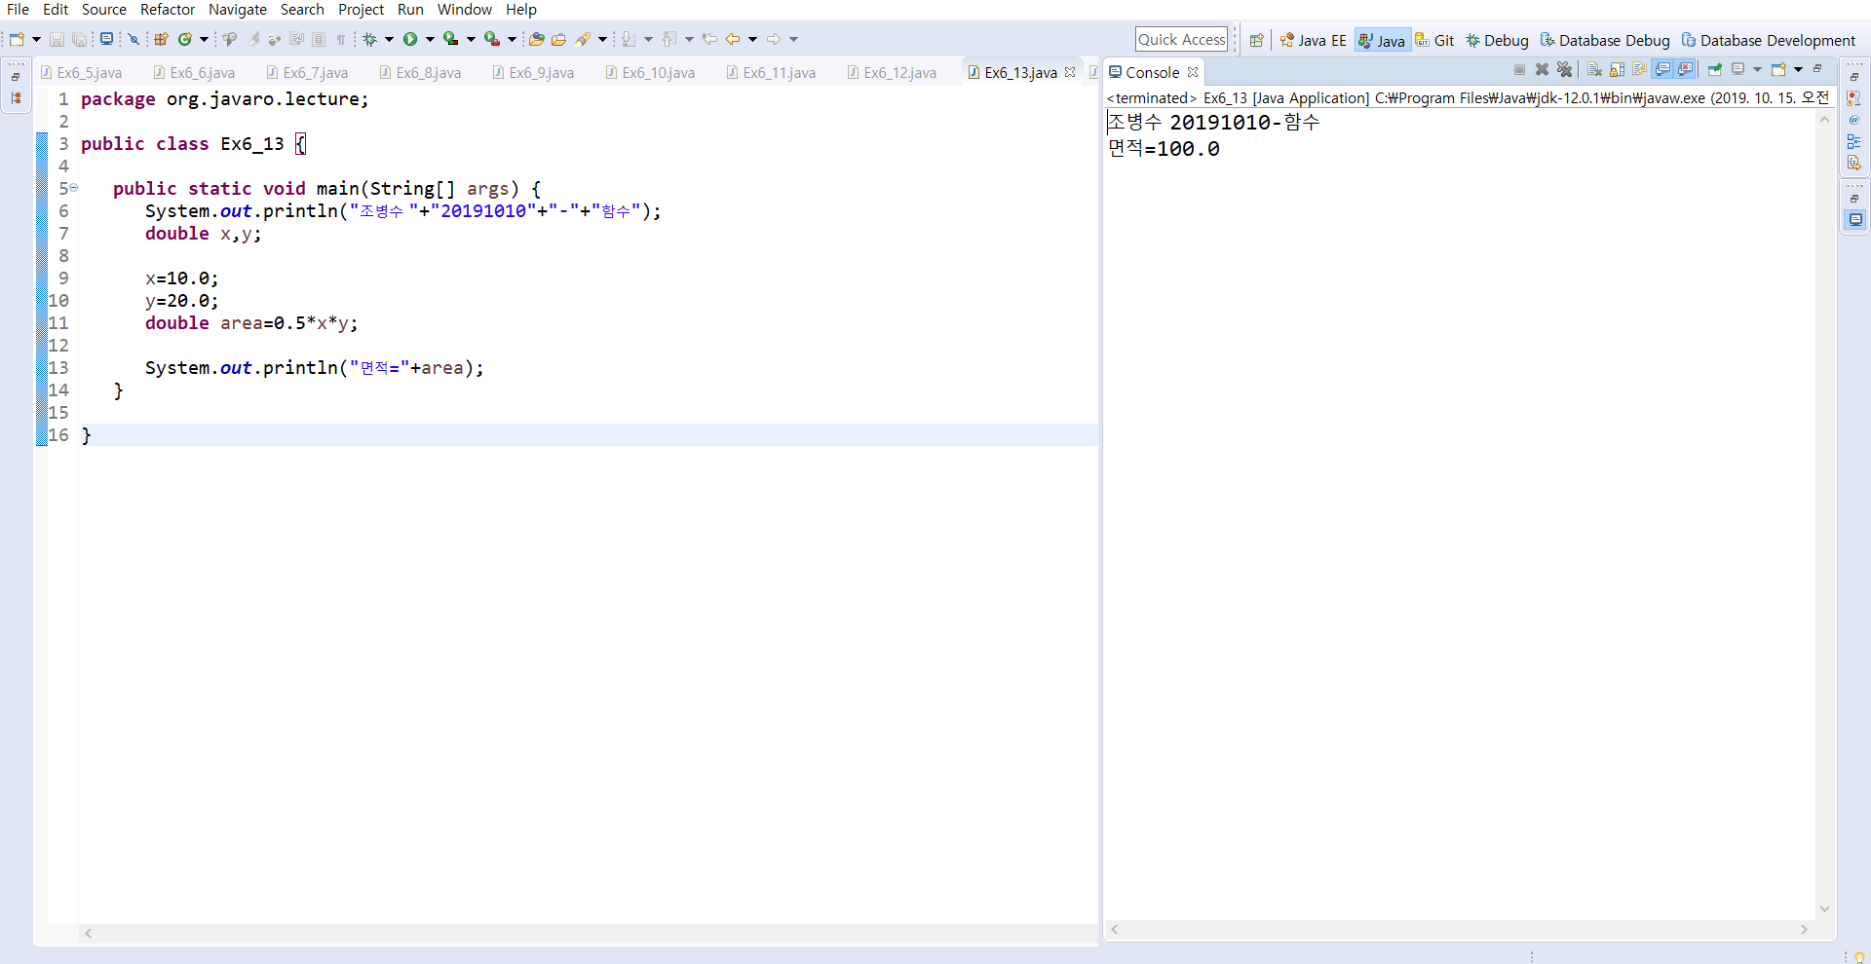Open the Source menu
Viewport: 1871px width, 964px height.
click(104, 10)
